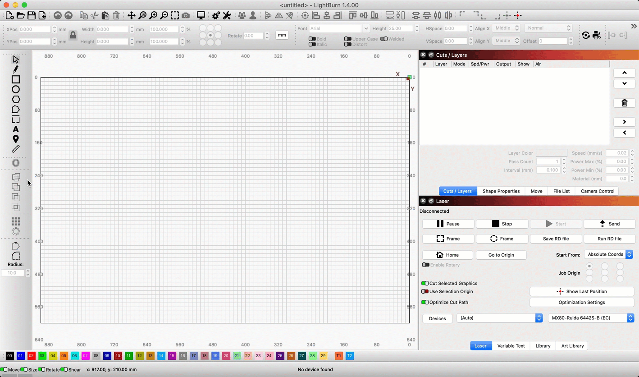Screen dimensions: 639x377
Task: Open the Normal text mode dropdown
Action: tap(548, 28)
